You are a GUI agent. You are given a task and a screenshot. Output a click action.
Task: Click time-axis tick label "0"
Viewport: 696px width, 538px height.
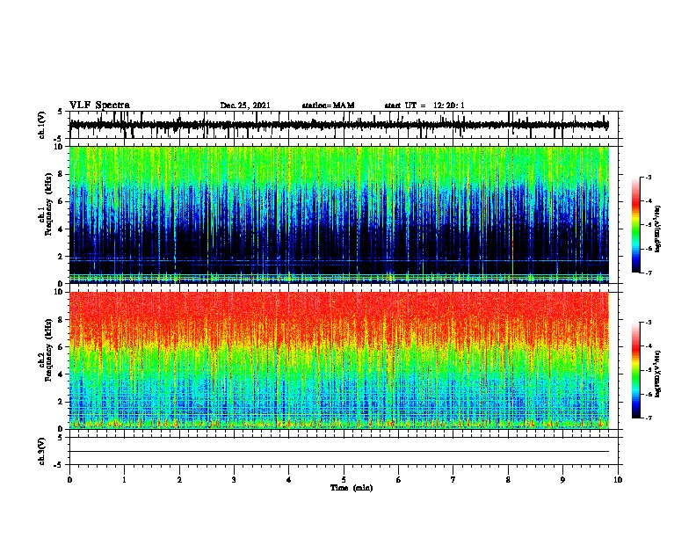click(x=69, y=480)
